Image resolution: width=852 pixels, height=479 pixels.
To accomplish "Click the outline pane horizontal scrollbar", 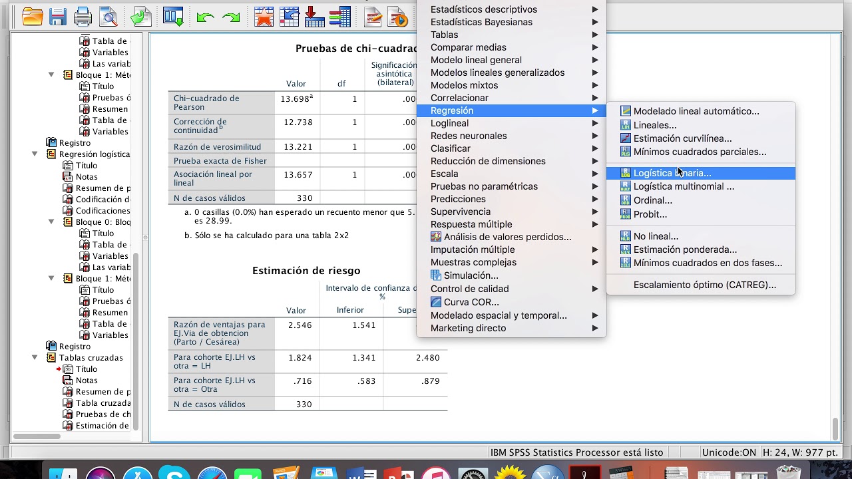I will tap(37, 436).
